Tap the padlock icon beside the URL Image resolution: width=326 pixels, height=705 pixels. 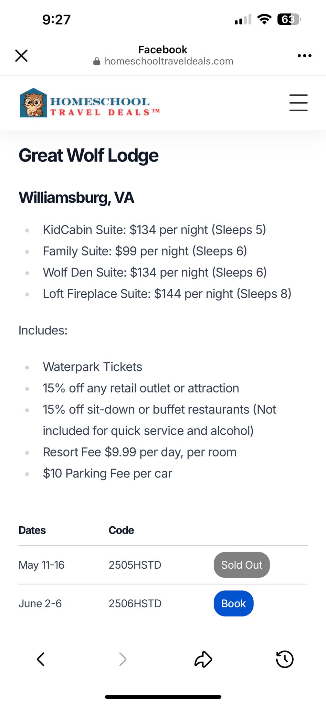tap(97, 62)
